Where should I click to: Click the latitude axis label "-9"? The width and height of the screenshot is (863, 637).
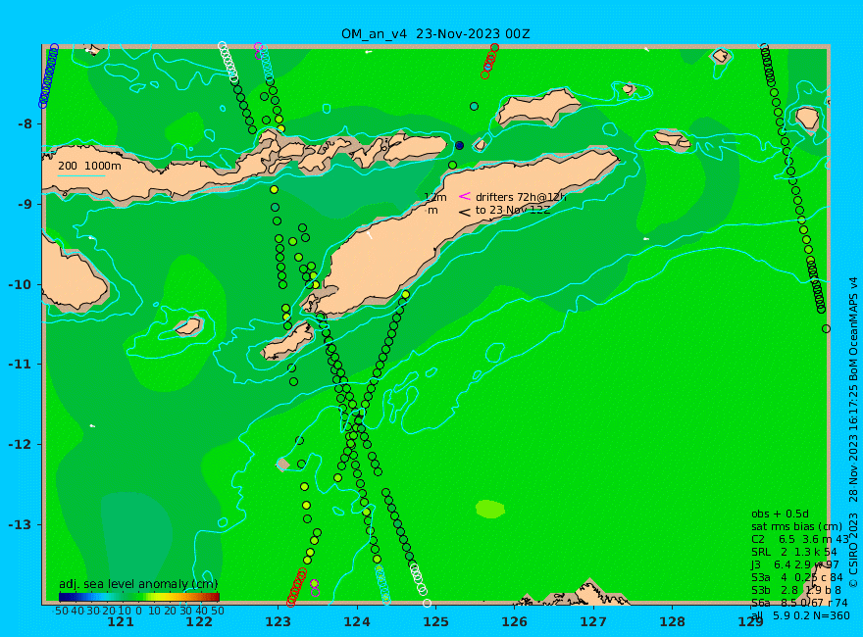click(25, 204)
